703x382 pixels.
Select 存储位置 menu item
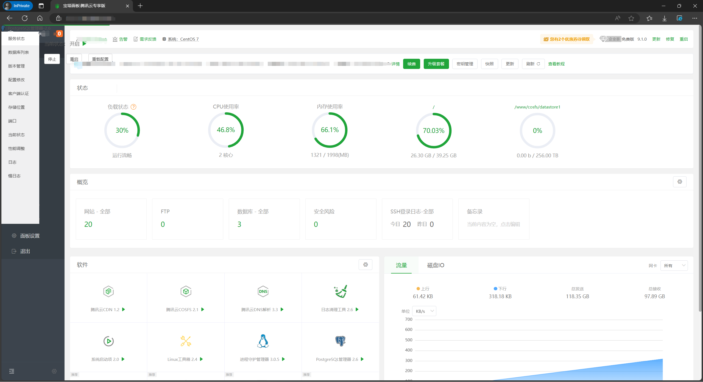pos(20,107)
